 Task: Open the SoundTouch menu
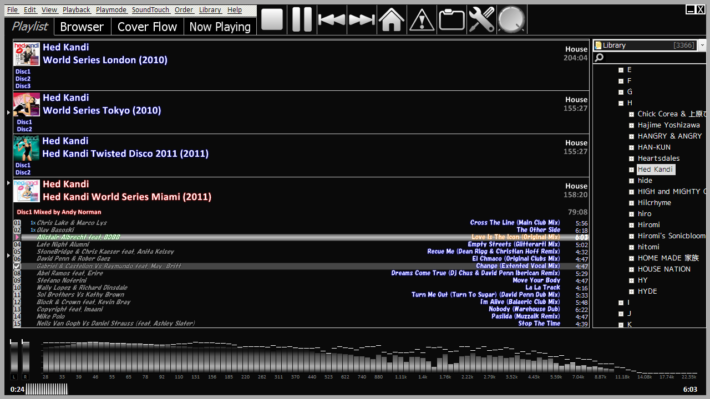pyautogui.click(x=150, y=10)
